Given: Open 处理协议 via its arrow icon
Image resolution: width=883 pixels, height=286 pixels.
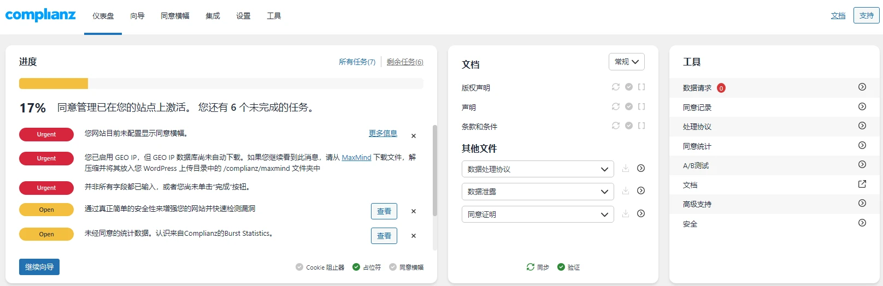Looking at the screenshot, I should pos(862,126).
